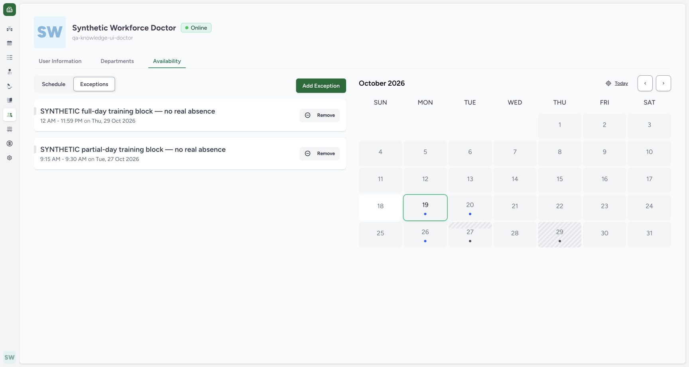
Task: Select the Availability tab
Action: click(x=167, y=61)
